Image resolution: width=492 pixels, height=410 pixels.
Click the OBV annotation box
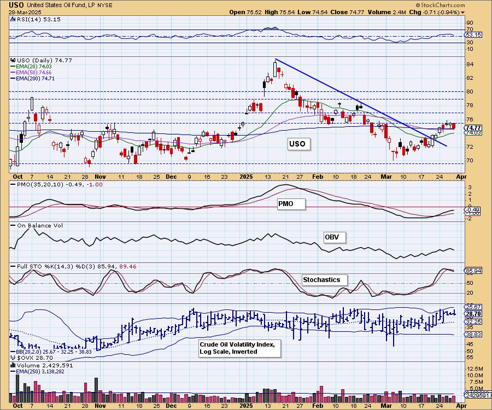335,237
